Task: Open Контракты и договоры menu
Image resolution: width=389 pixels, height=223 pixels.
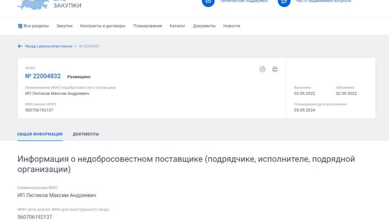Action: (x=103, y=26)
